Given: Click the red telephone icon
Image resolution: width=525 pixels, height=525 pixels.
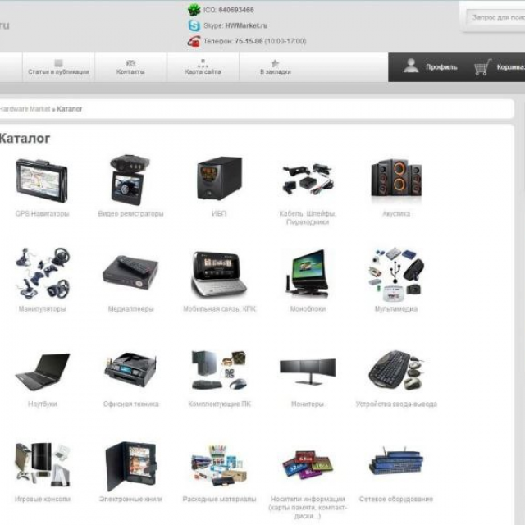Looking at the screenshot, I should pos(194,41).
